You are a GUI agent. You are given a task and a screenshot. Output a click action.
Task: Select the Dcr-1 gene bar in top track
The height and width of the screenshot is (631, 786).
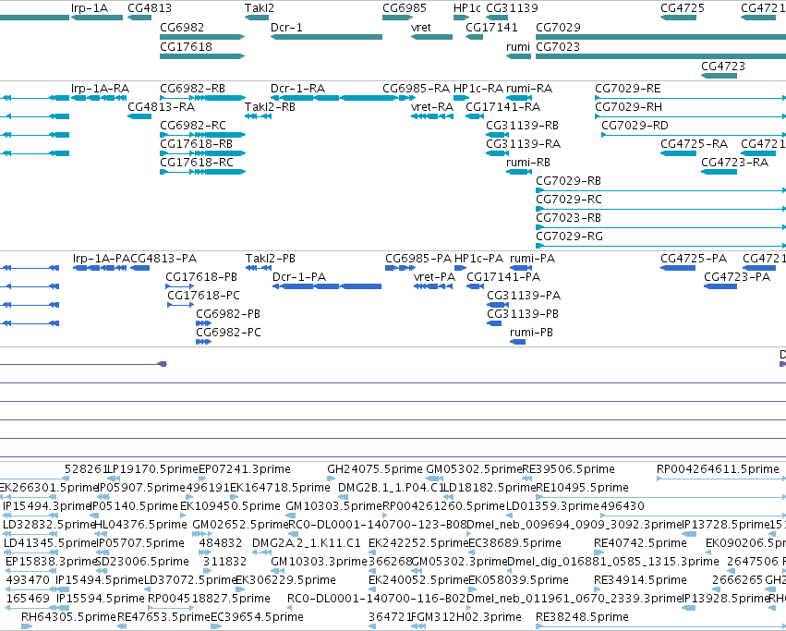pos(326,37)
